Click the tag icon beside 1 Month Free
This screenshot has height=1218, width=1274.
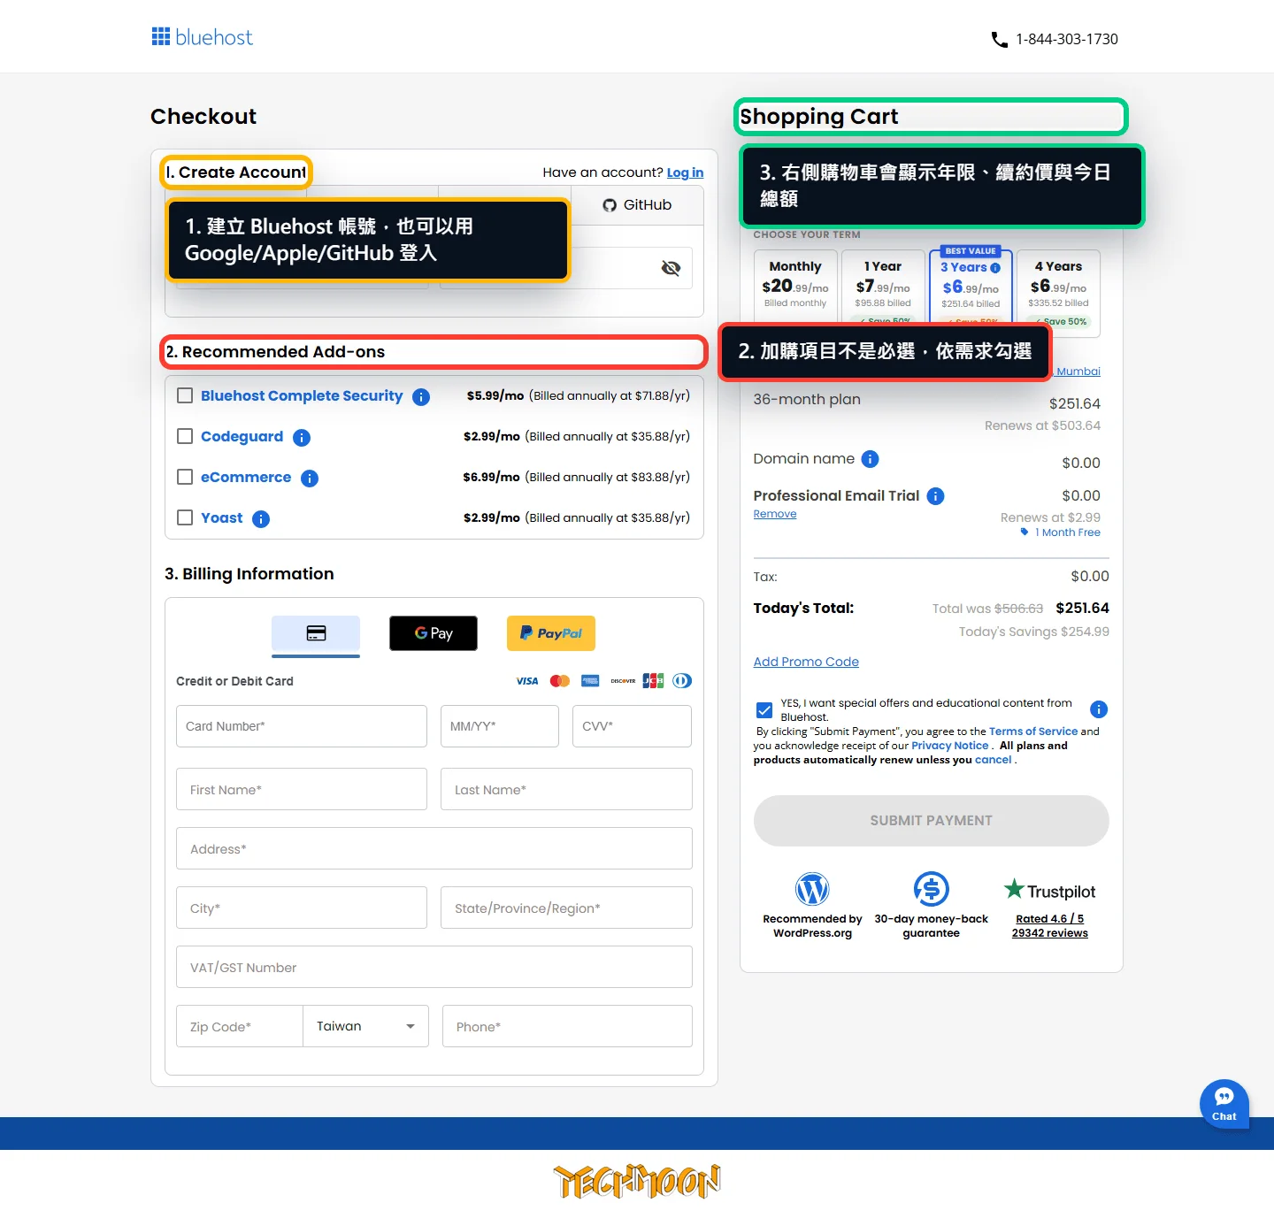point(1025,532)
